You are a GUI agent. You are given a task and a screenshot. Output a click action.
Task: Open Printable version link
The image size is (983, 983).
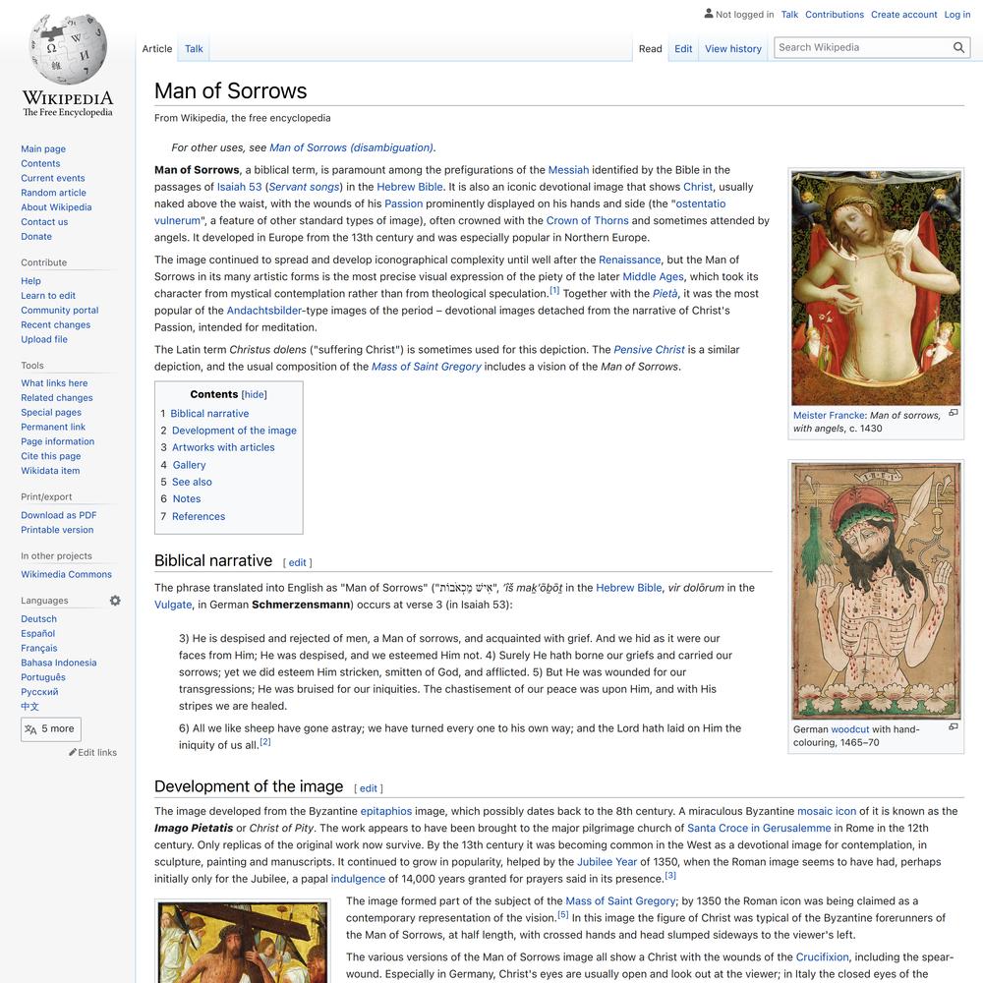[57, 530]
